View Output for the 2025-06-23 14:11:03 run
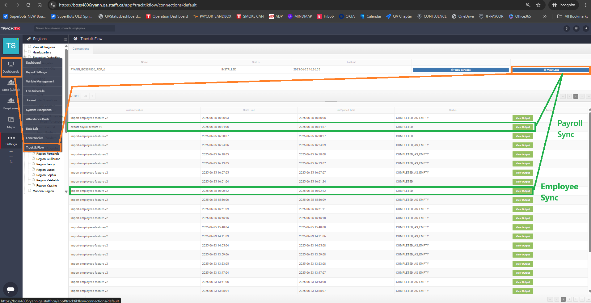 click(x=523, y=237)
